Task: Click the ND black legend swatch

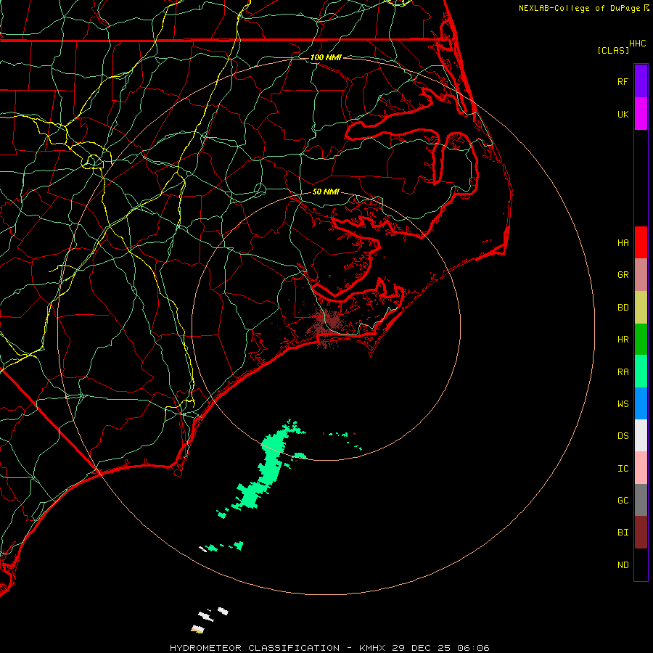Action: [641, 564]
